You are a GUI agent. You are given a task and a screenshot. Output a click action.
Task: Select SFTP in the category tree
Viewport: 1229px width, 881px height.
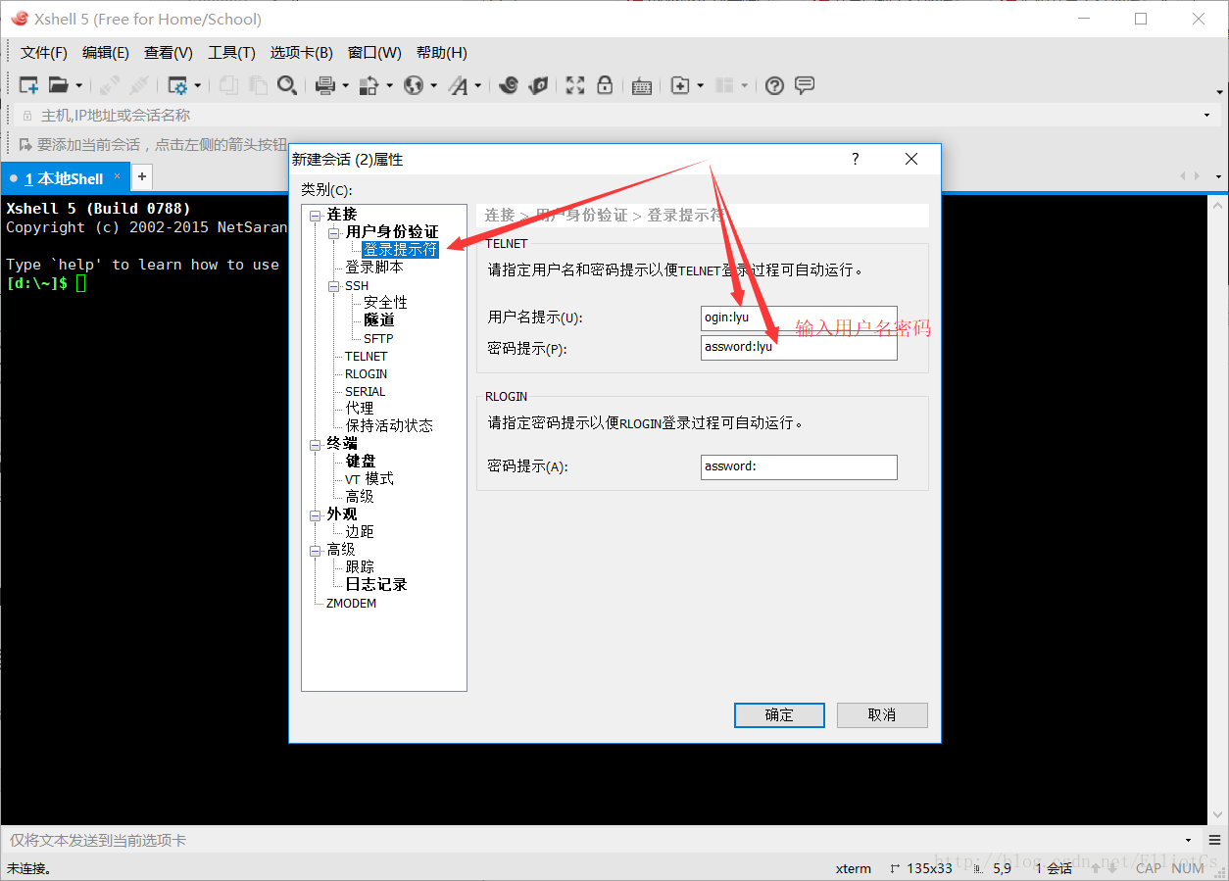point(378,338)
